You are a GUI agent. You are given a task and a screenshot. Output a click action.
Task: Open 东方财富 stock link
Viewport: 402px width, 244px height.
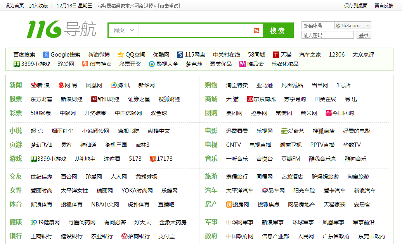41,99
